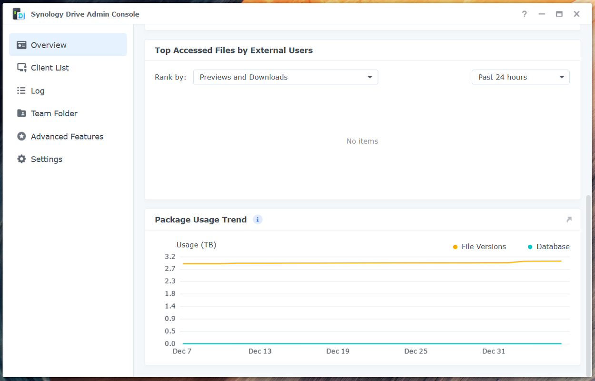Click the Dec 31 axis label
Screen dimensions: 595x381
[494, 351]
